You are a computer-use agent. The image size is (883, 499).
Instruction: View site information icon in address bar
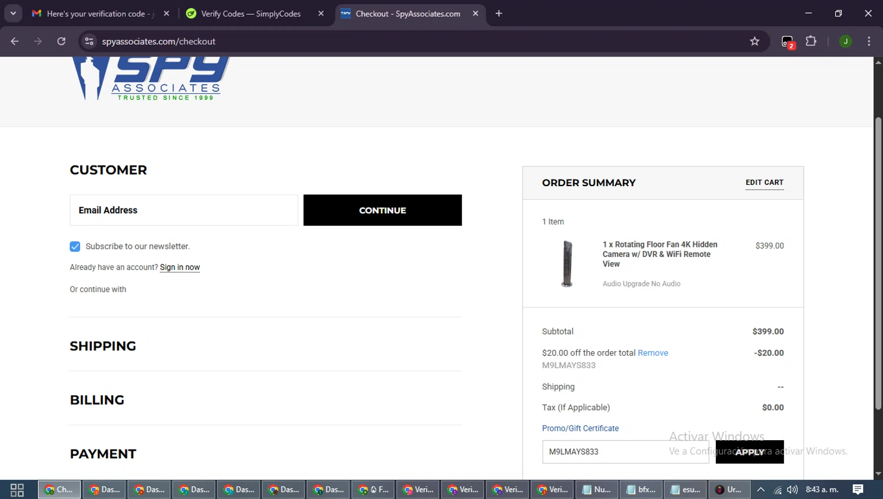click(89, 41)
